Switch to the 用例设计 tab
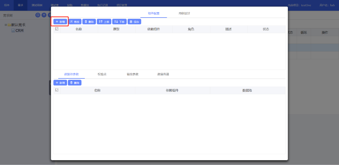Viewport: 339px width, 165px height. tap(184, 13)
